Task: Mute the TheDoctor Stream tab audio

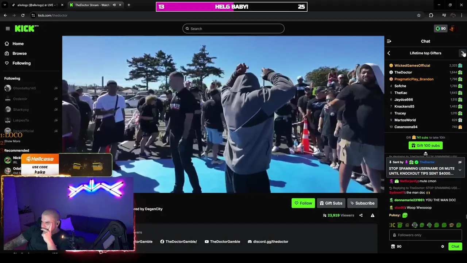Action: coord(114,5)
